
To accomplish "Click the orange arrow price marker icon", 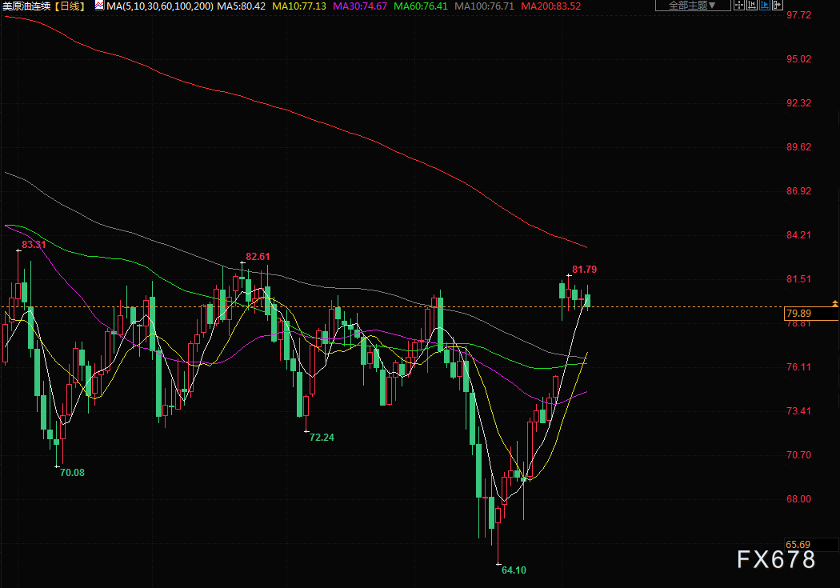I will [x=834, y=304].
